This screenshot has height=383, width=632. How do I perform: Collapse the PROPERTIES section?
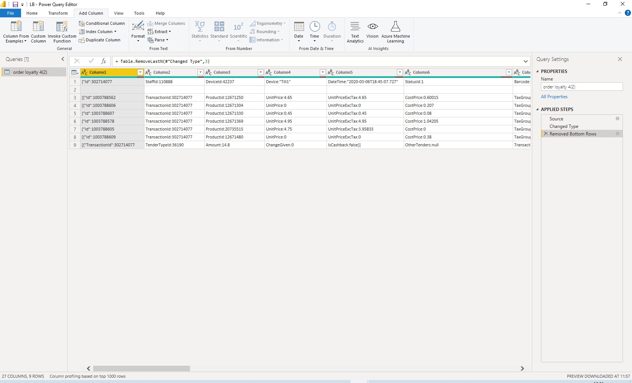(538, 71)
